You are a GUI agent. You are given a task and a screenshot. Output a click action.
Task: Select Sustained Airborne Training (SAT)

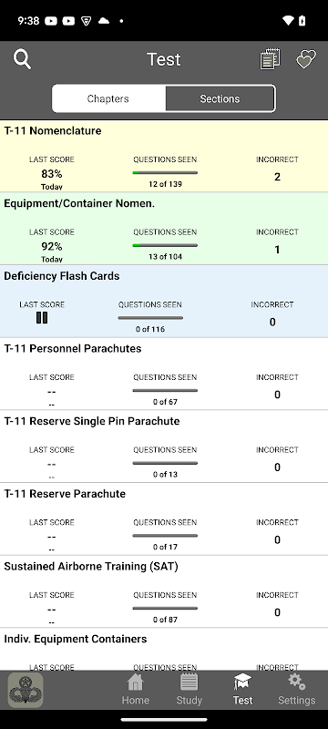point(164,591)
